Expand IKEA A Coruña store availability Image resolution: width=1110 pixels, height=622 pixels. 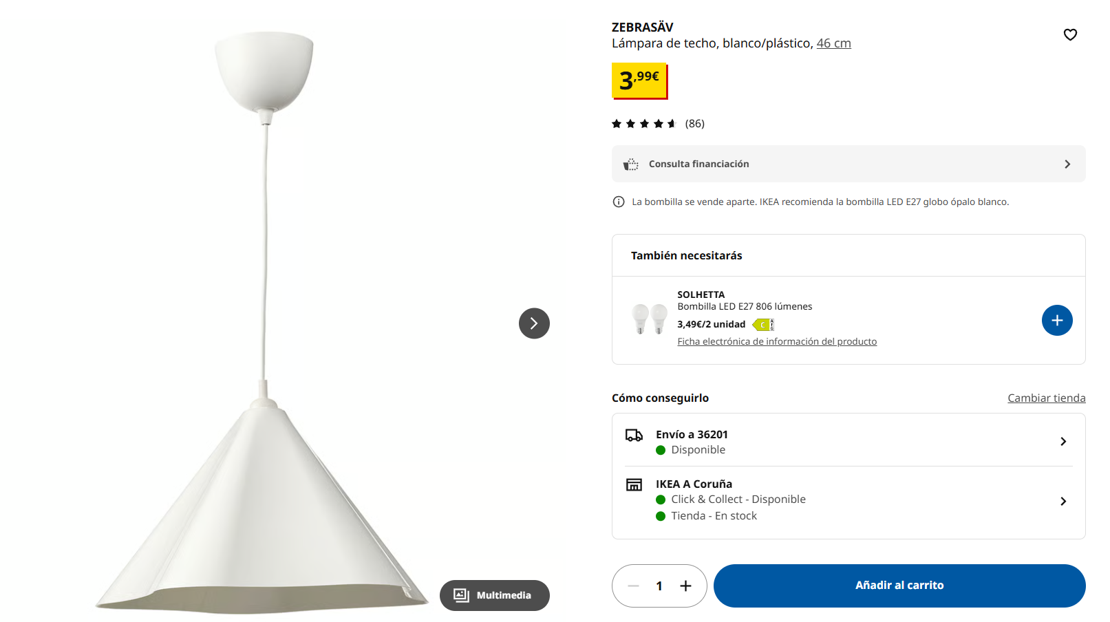tap(1063, 502)
